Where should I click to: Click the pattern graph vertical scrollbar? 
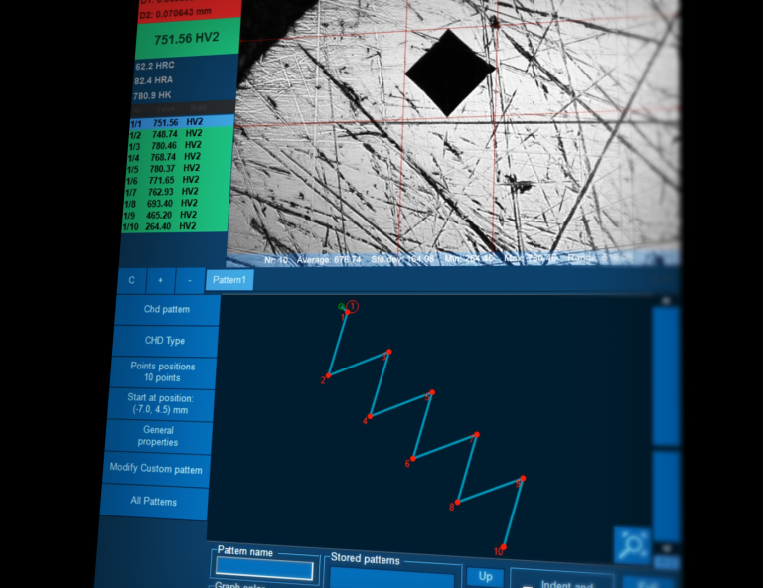[x=666, y=423]
